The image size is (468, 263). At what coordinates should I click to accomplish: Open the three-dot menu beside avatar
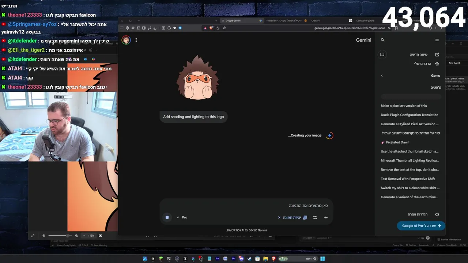coord(136,40)
